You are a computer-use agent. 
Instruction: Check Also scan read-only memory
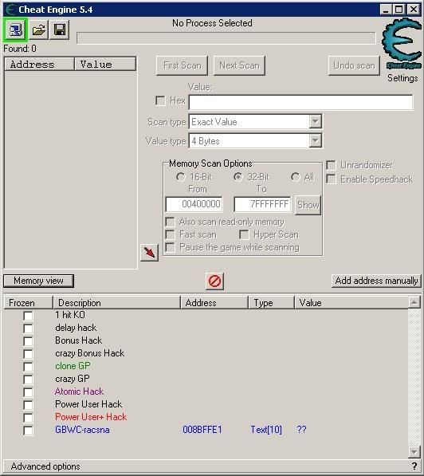coord(170,222)
